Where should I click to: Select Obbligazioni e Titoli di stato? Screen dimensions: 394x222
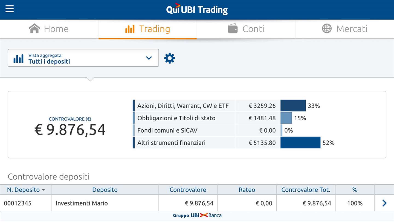point(176,118)
